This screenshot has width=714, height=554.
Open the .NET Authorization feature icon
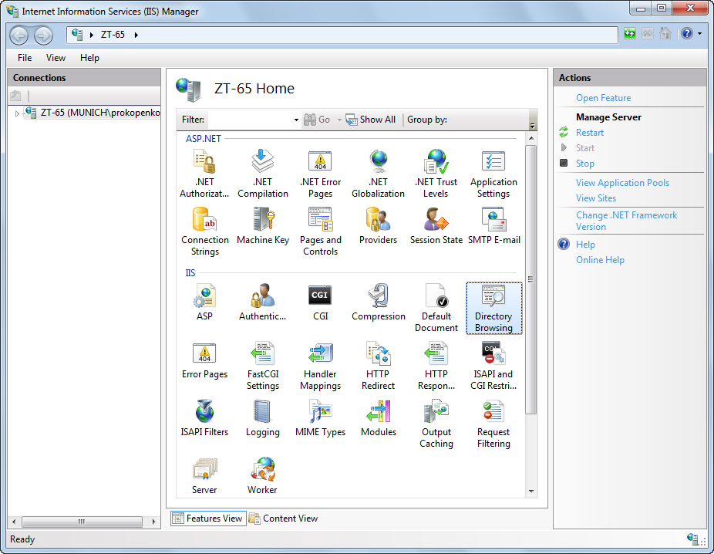click(x=204, y=174)
